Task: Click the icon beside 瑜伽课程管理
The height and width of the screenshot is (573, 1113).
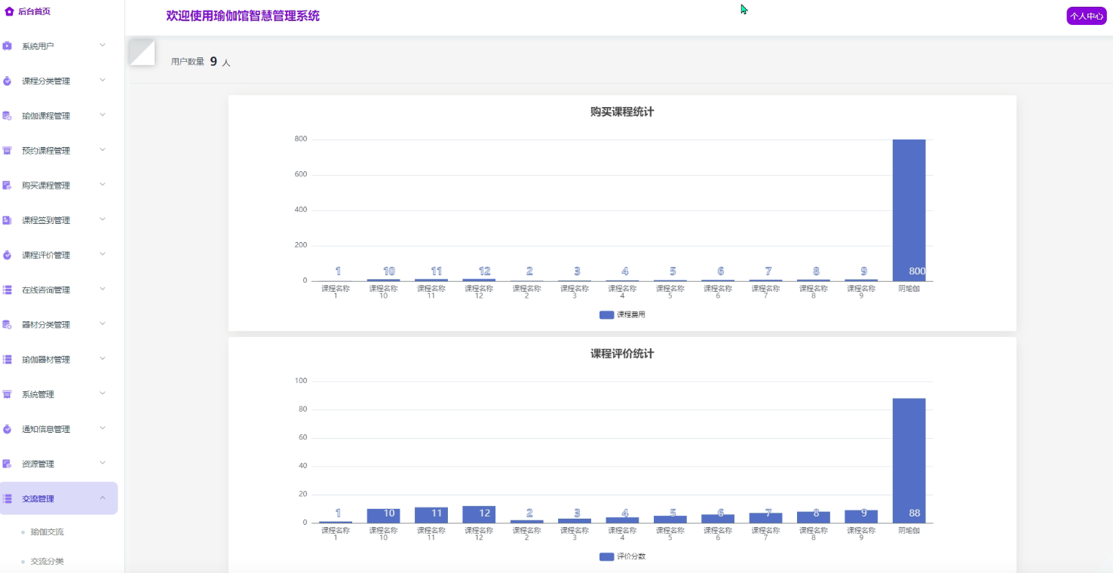Action: [7, 115]
